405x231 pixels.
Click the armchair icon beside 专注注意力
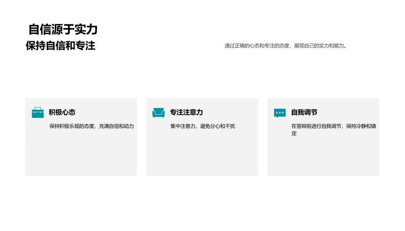pyautogui.click(x=158, y=113)
